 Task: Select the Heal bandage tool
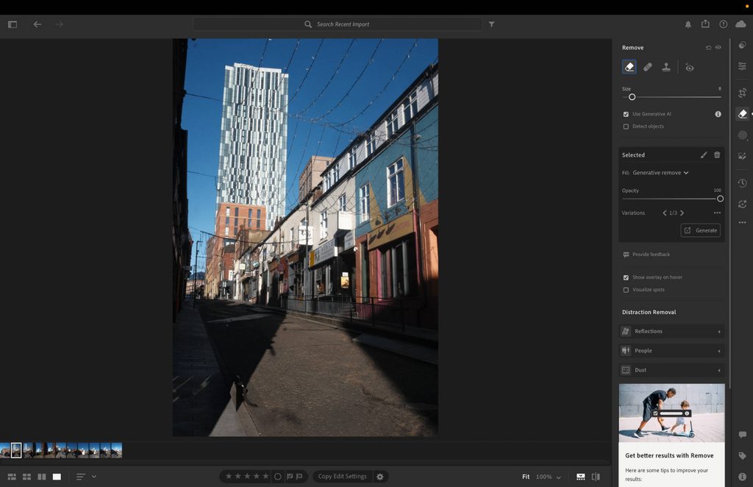647,67
